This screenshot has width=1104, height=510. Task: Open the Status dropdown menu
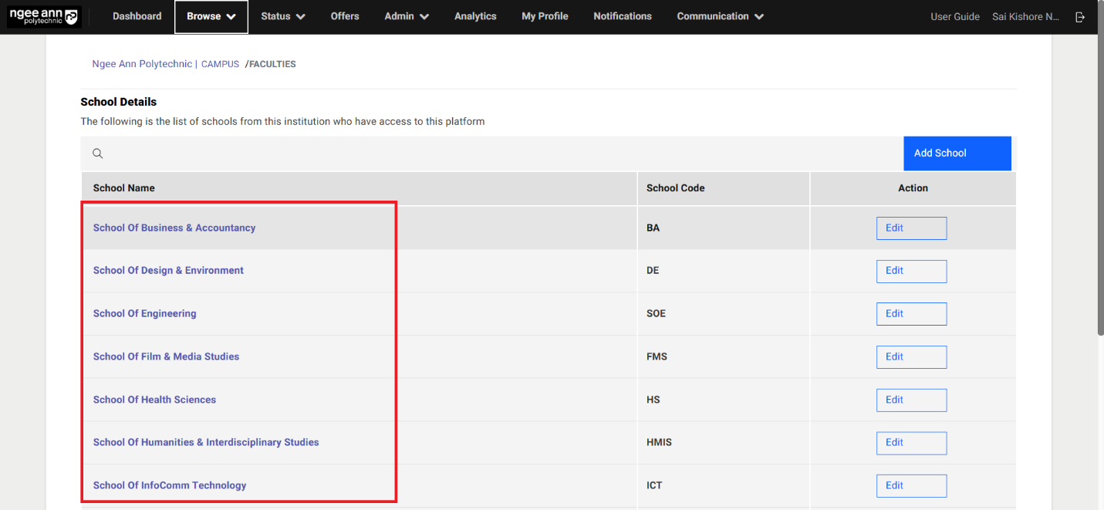point(282,16)
